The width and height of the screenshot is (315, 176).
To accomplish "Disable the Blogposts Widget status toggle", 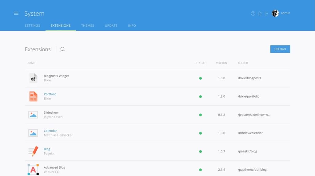I will pyautogui.click(x=200, y=78).
